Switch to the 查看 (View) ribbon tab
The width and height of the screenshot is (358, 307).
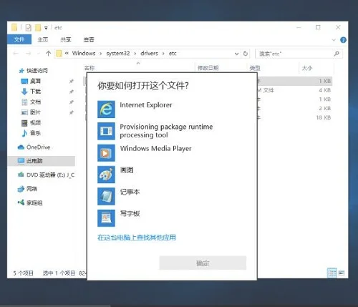point(89,39)
